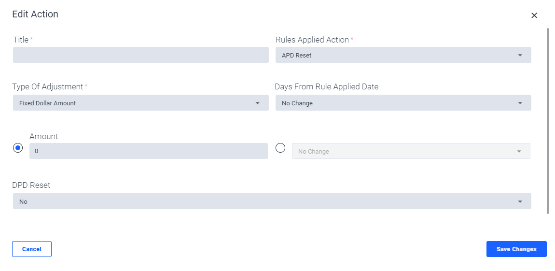The height and width of the screenshot is (271, 555).
Task: Click the caret icon in Type Of Adjustment
Action: tap(257, 103)
